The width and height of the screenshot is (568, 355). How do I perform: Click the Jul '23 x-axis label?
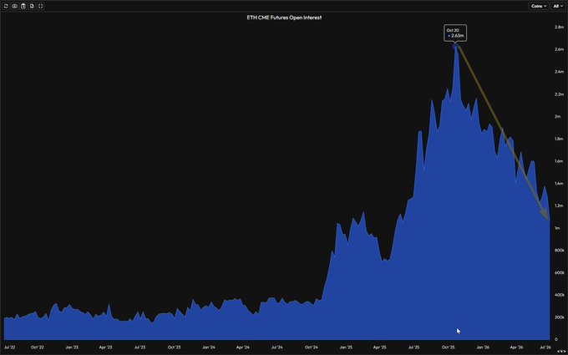pos(139,347)
